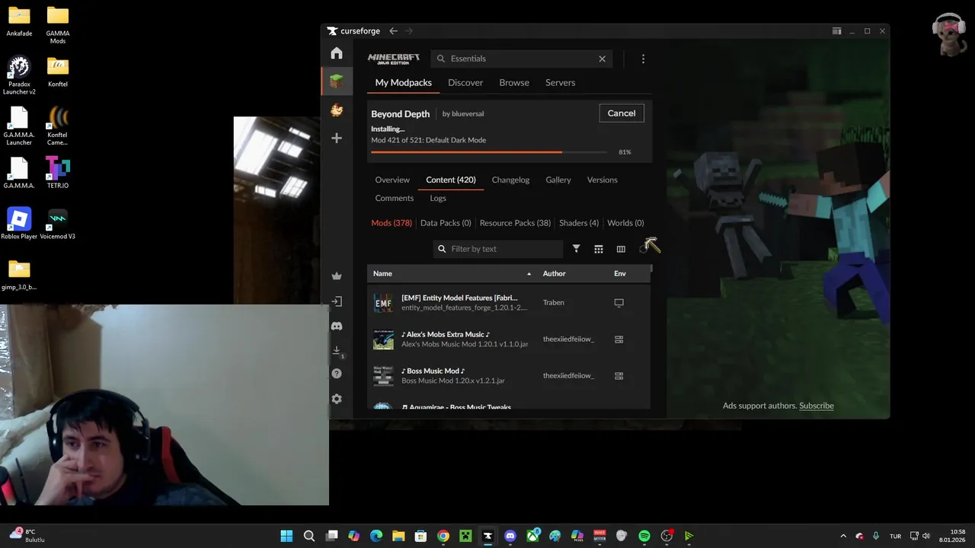Image resolution: width=975 pixels, height=548 pixels.
Task: Open TETR.IO desktop shortcut
Action: coord(58,172)
